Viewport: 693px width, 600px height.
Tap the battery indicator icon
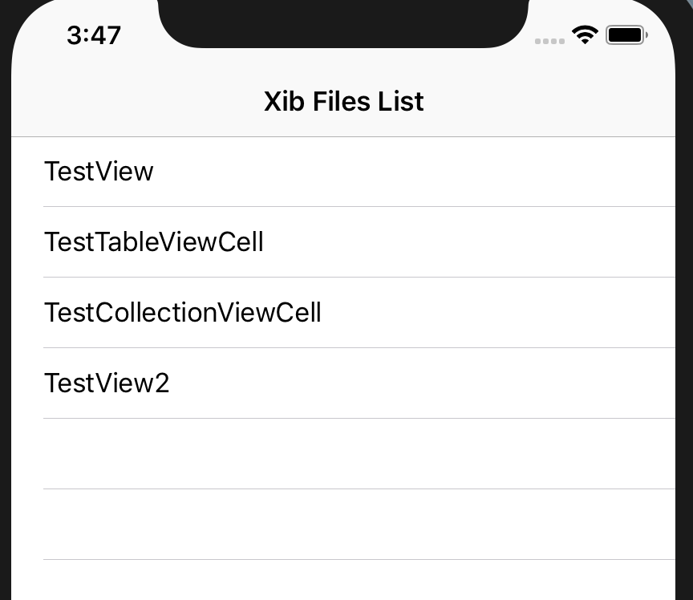click(x=626, y=35)
